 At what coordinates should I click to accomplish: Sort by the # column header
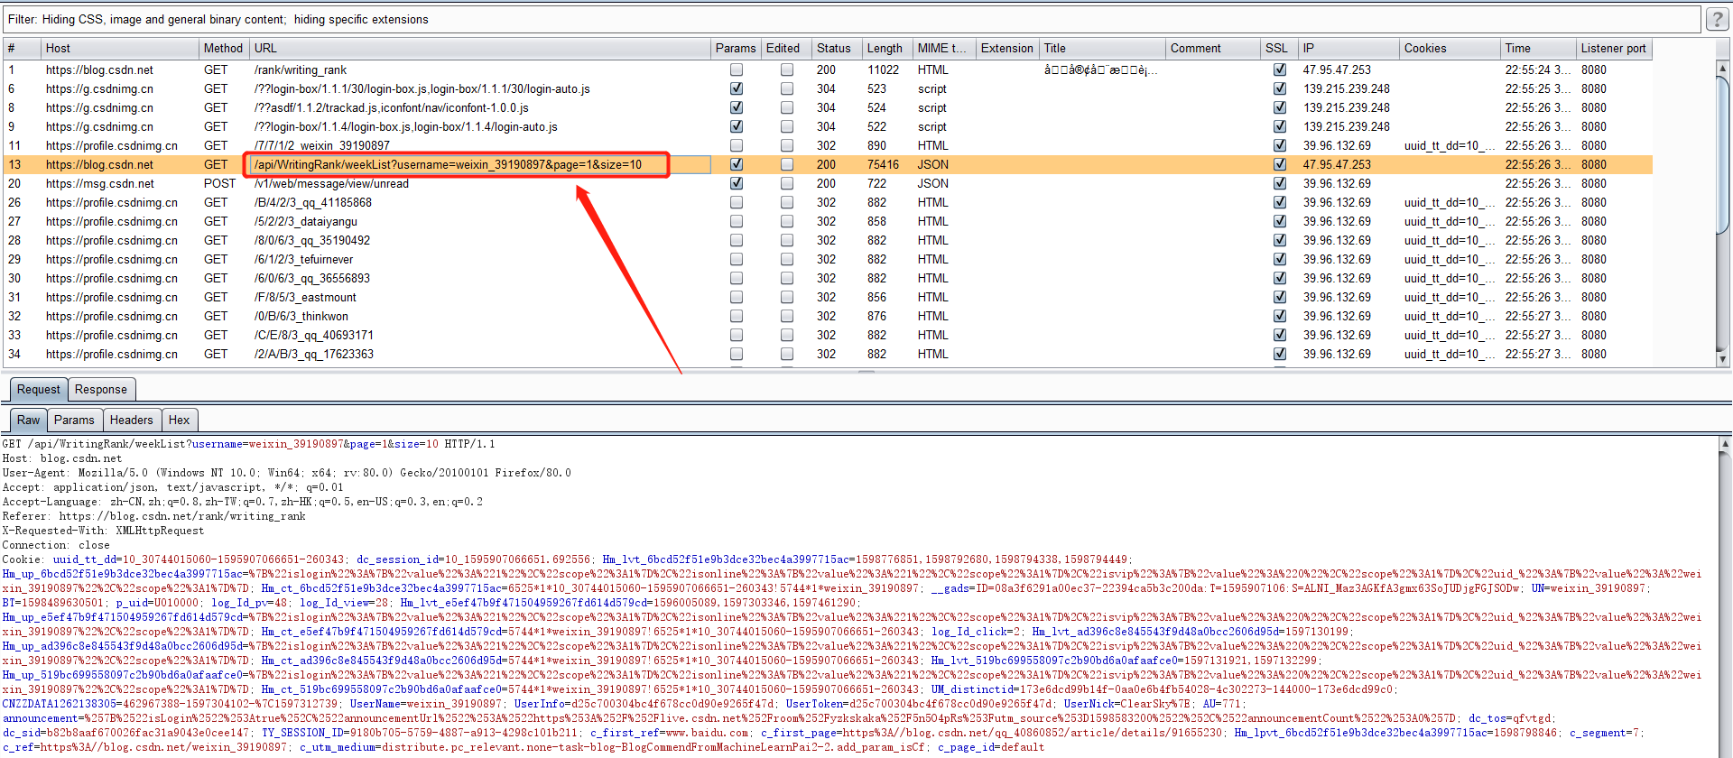coord(22,48)
